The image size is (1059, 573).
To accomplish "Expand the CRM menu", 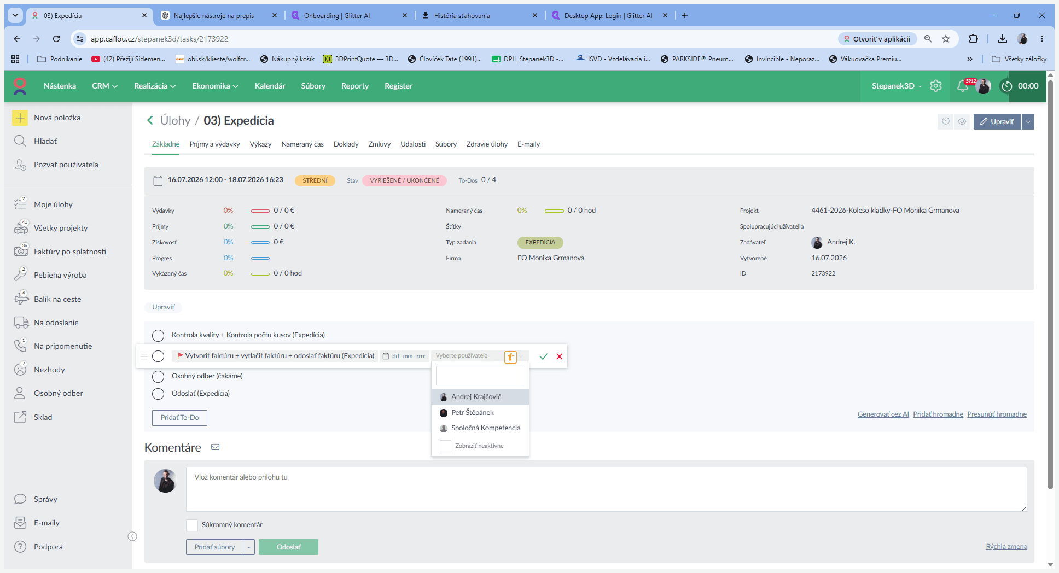I will (105, 86).
